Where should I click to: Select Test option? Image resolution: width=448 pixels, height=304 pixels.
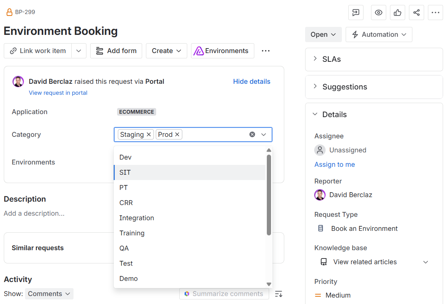click(190, 263)
